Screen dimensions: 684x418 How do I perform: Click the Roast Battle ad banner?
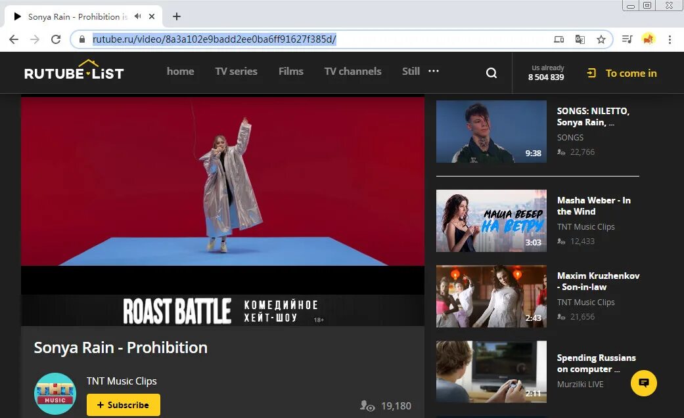(x=223, y=310)
